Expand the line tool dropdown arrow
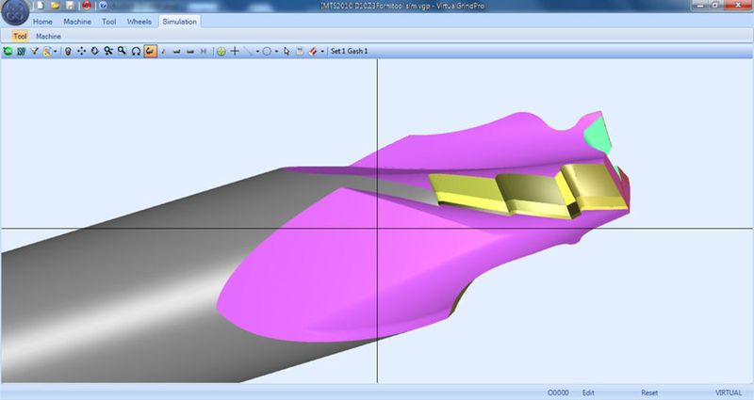Image resolution: width=754 pixels, height=400 pixels. click(257, 52)
